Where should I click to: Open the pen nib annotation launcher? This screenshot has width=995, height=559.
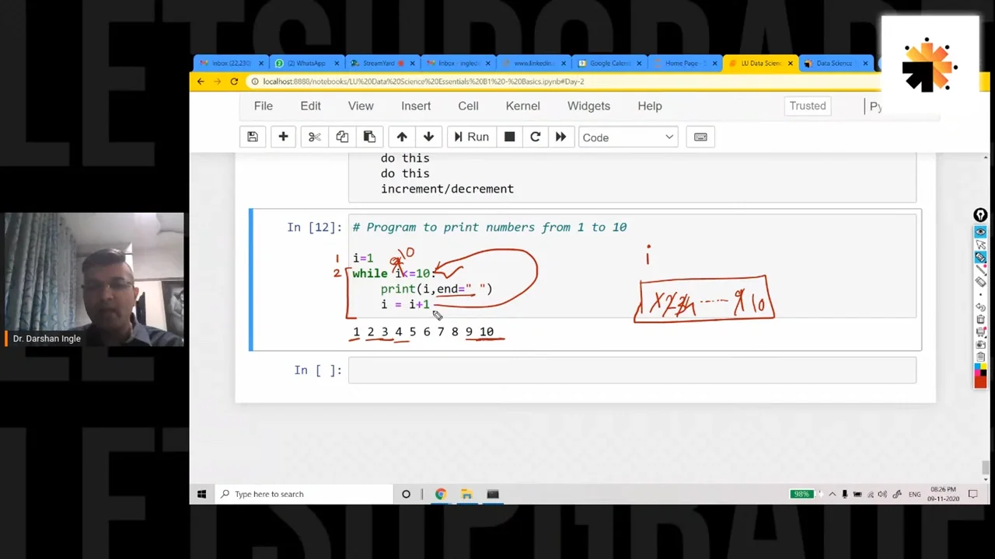(x=980, y=215)
